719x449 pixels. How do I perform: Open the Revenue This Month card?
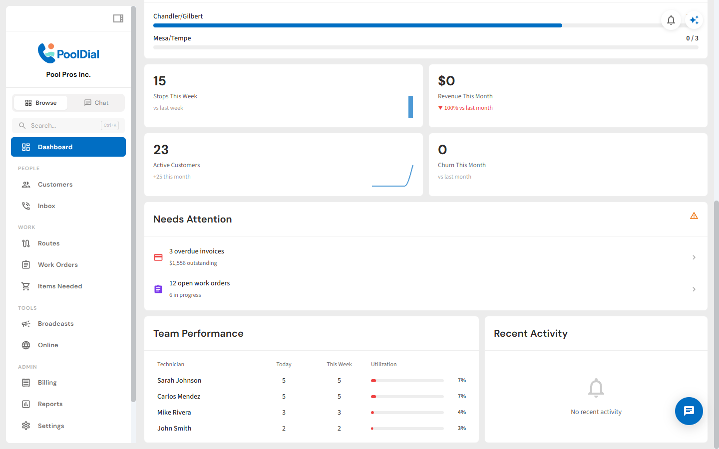pyautogui.click(x=568, y=96)
